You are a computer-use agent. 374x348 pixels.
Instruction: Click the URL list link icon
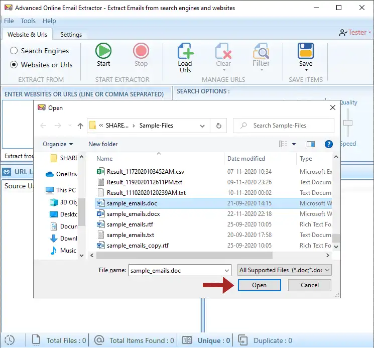pyautogui.click(x=7, y=172)
